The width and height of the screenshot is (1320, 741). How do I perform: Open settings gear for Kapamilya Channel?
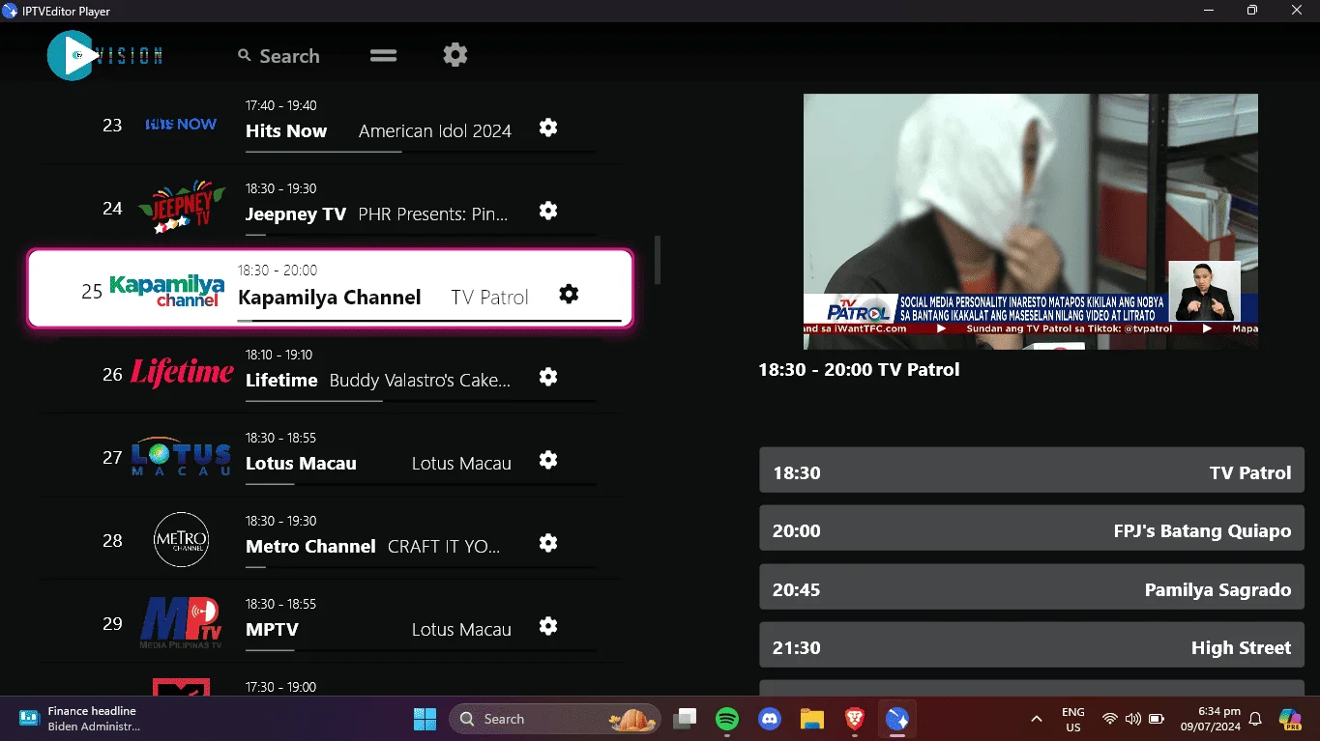click(569, 294)
